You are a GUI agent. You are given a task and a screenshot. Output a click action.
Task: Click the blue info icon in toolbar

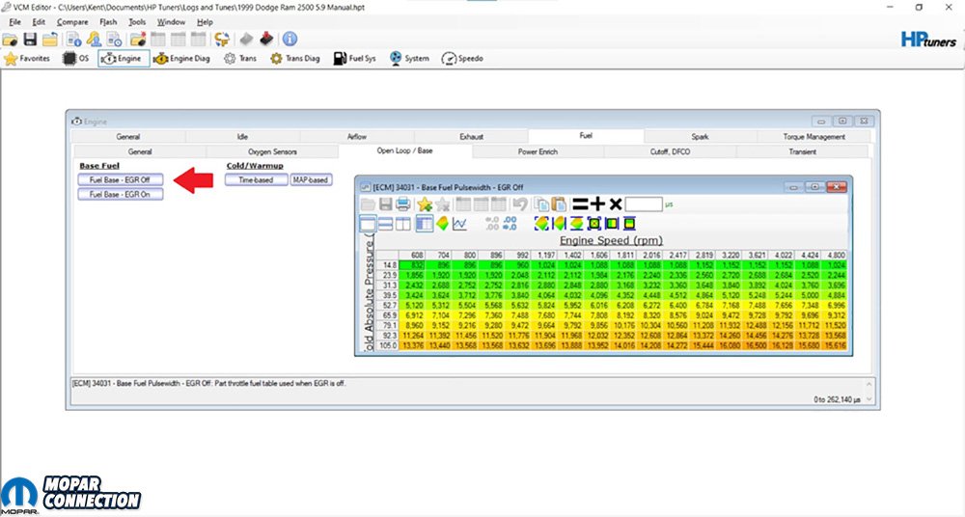[289, 40]
